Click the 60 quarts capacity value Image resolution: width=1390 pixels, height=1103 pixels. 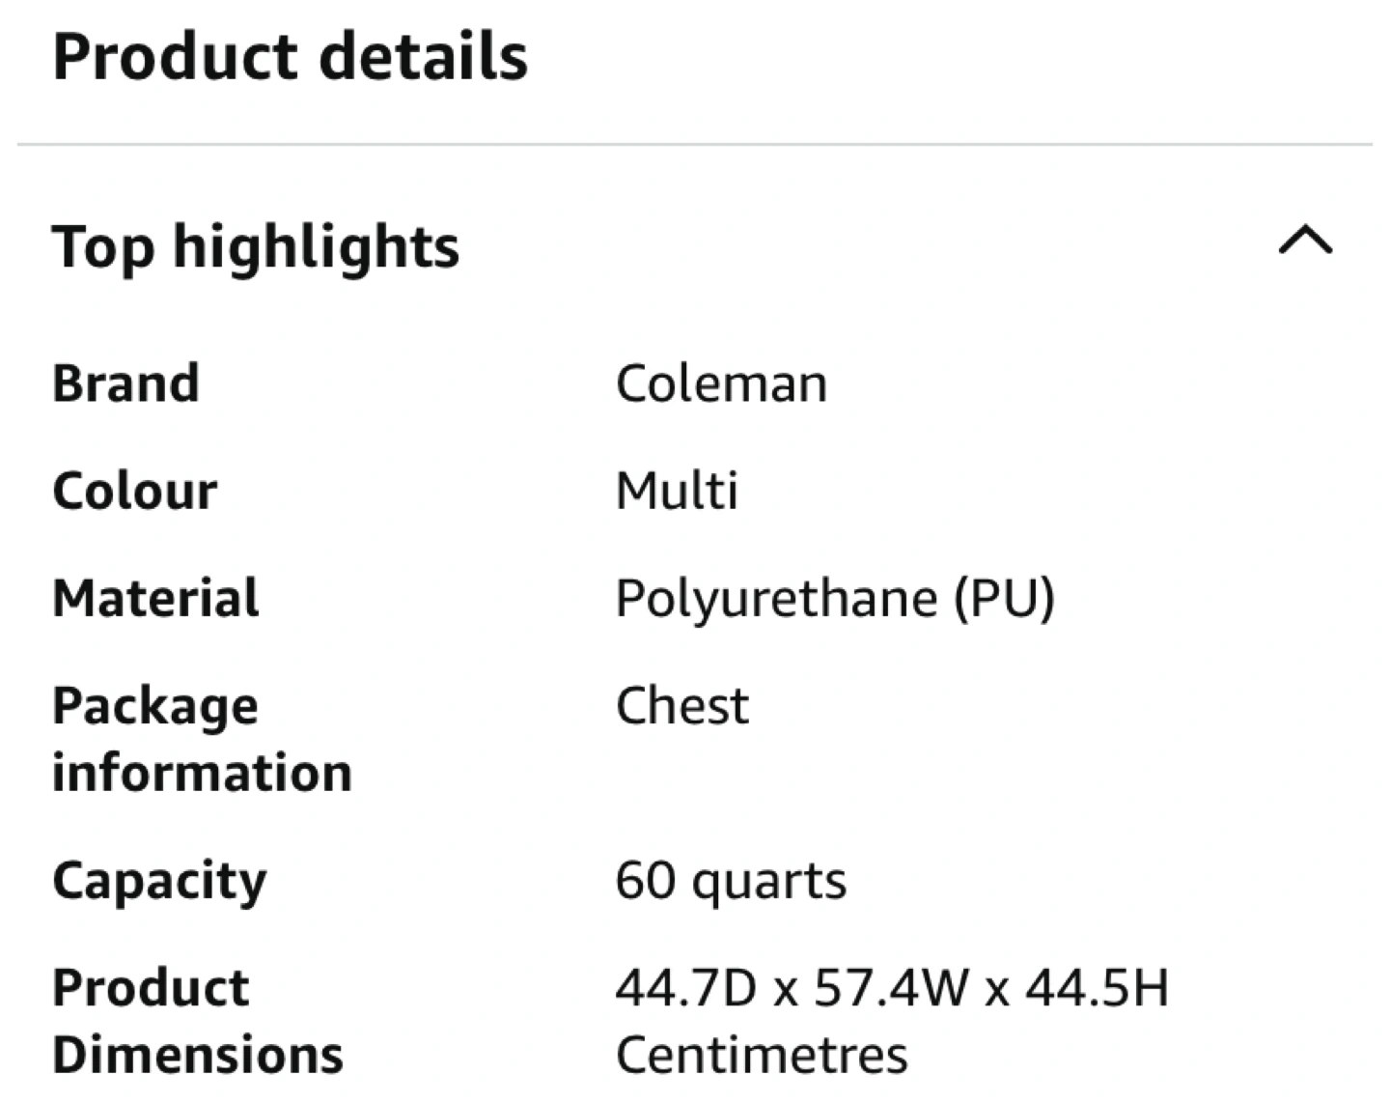tap(731, 881)
